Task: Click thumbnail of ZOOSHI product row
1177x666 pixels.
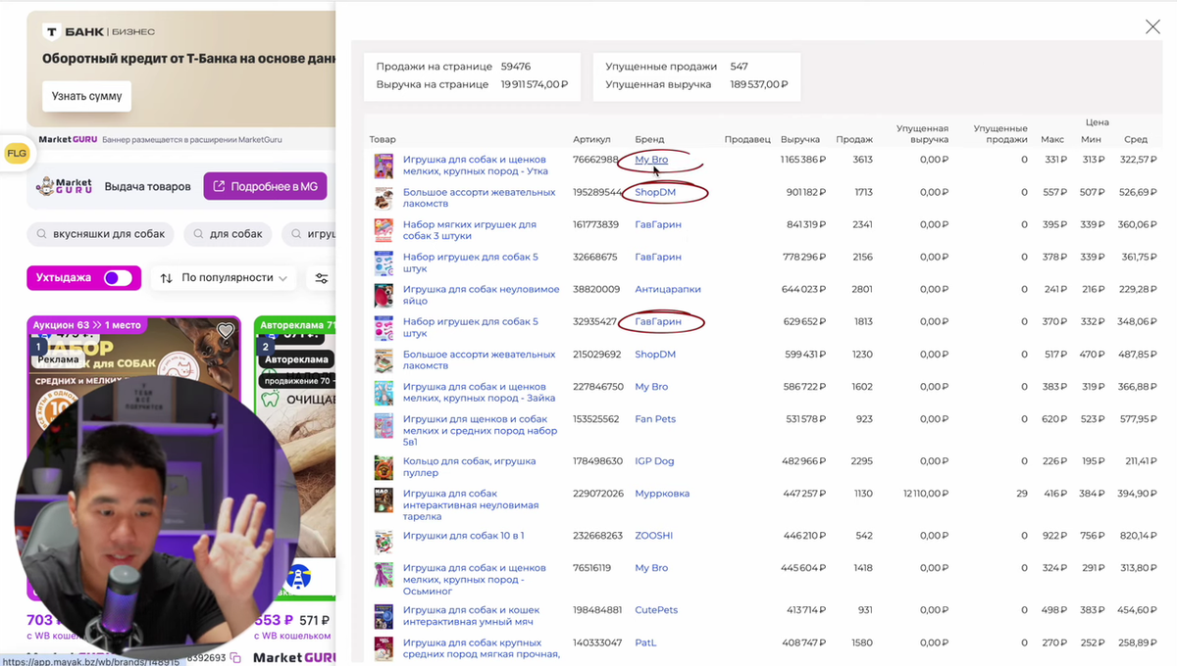Action: [384, 542]
